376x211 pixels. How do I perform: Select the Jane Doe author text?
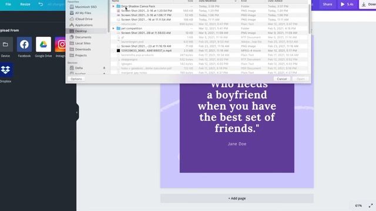point(237,144)
